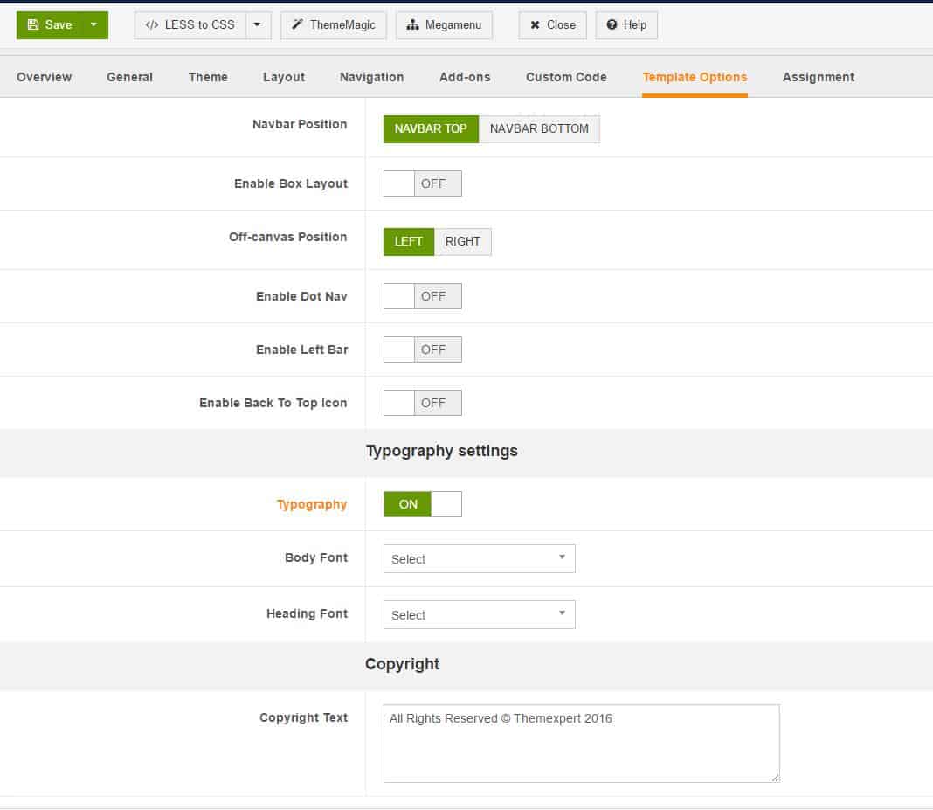Open the Add-ons tab

point(465,78)
